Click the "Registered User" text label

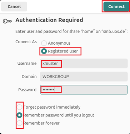[63, 51]
